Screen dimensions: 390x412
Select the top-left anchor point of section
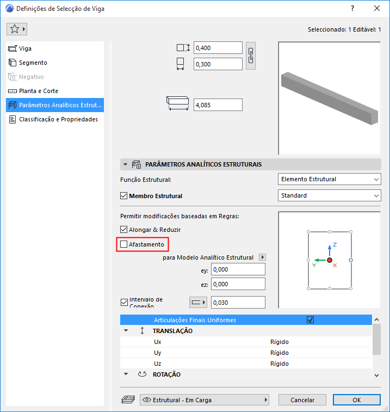click(x=308, y=232)
